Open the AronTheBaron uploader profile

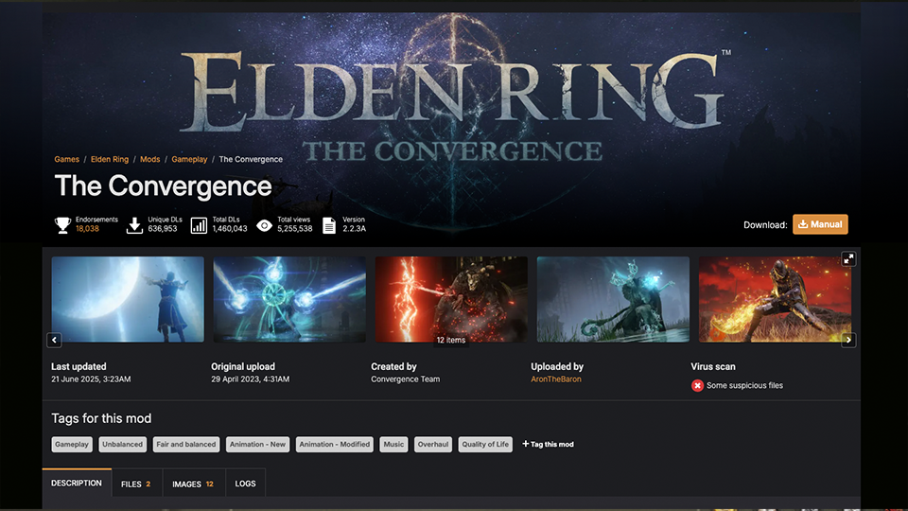tap(556, 379)
